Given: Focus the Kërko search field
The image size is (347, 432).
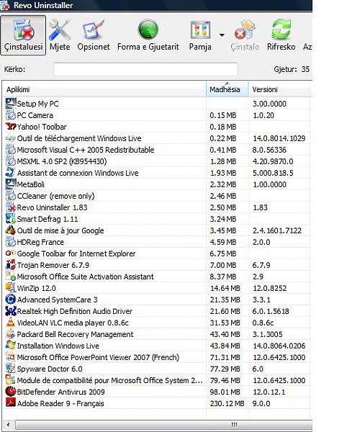Looking at the screenshot, I should click(x=145, y=69).
